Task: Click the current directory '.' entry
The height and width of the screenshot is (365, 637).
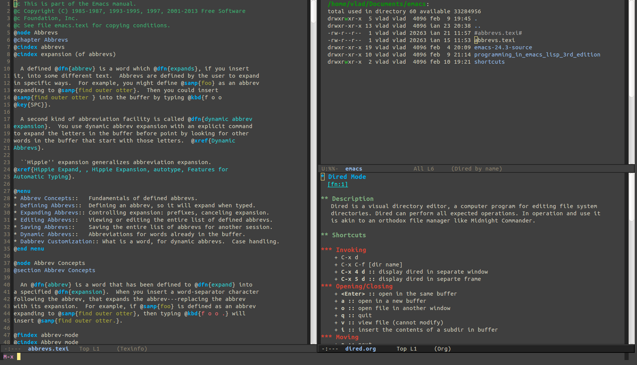Action: (x=476, y=19)
